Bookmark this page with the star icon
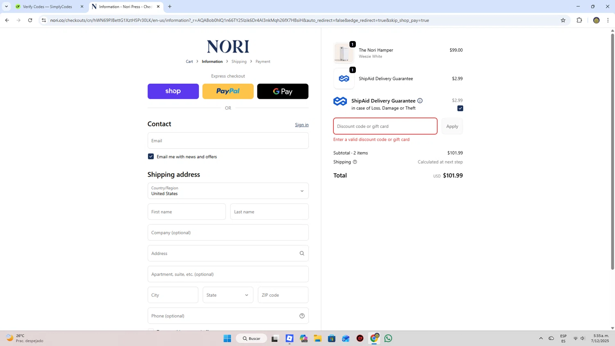The image size is (615, 346). [x=563, y=20]
